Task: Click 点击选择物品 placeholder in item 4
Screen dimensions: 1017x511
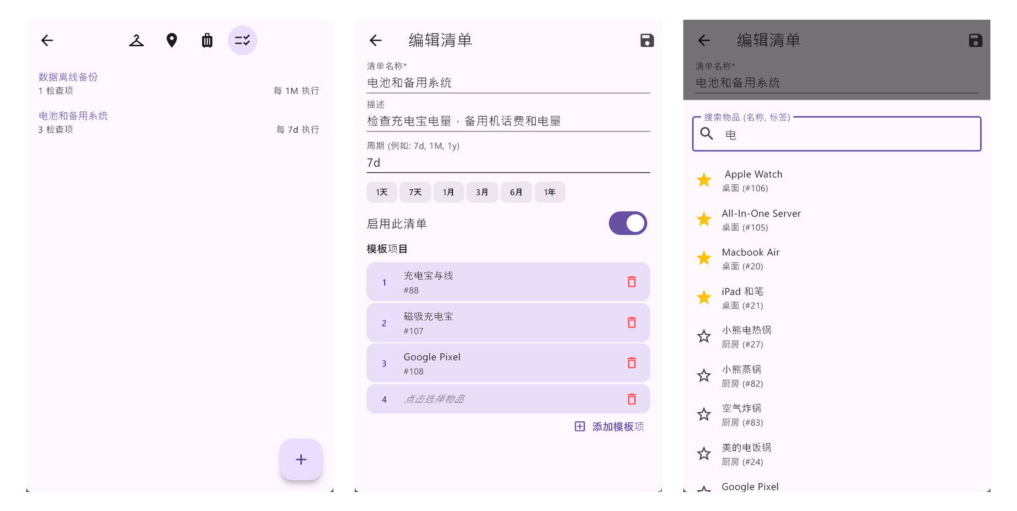Action: [x=434, y=399]
